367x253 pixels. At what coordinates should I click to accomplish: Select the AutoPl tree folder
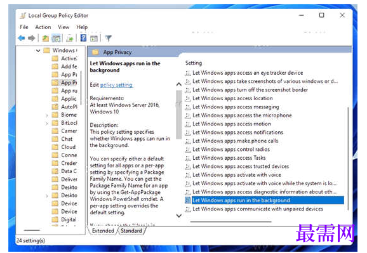(x=65, y=107)
